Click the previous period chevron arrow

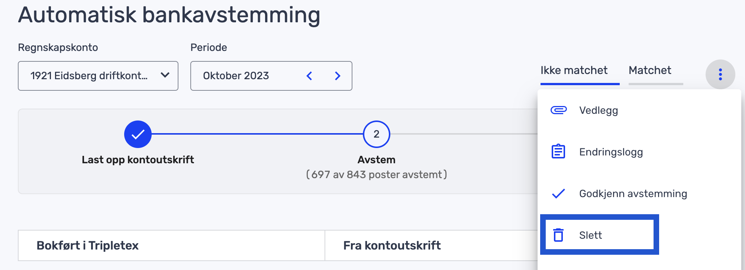[x=309, y=76]
